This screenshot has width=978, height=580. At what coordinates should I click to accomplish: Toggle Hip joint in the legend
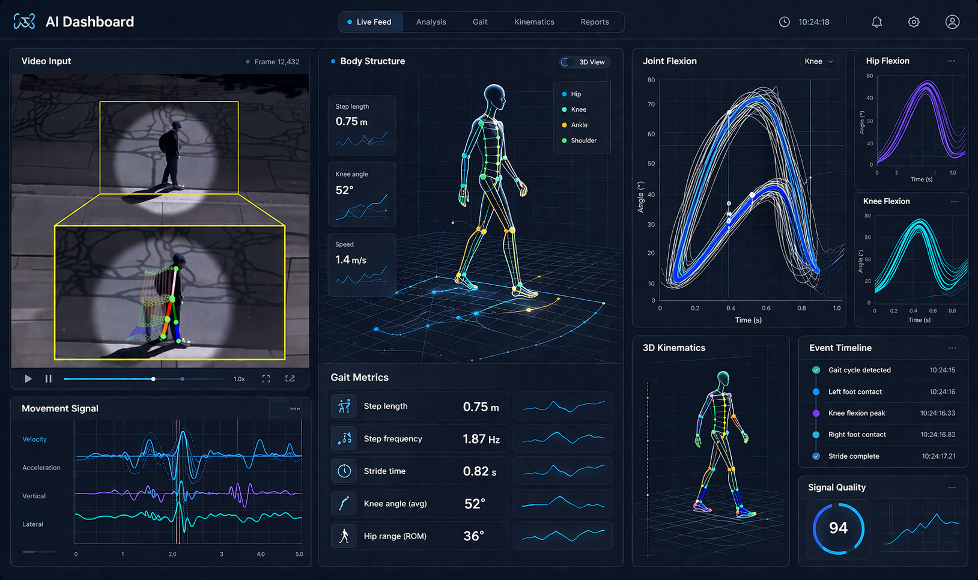click(x=571, y=94)
